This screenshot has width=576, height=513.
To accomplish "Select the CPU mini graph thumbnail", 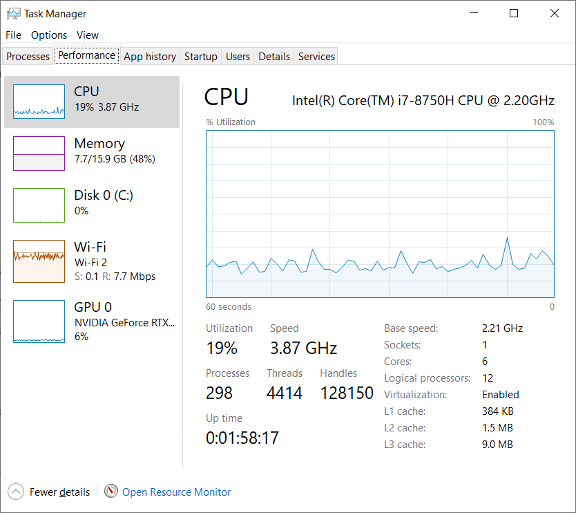I will pos(39,102).
